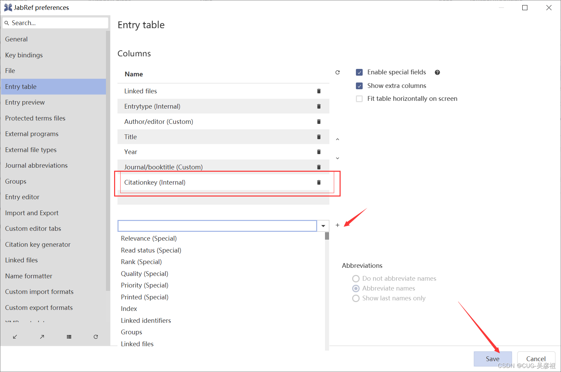Image resolution: width=561 pixels, height=372 pixels.
Task: Open Entry editor preferences
Action: pyautogui.click(x=53, y=197)
